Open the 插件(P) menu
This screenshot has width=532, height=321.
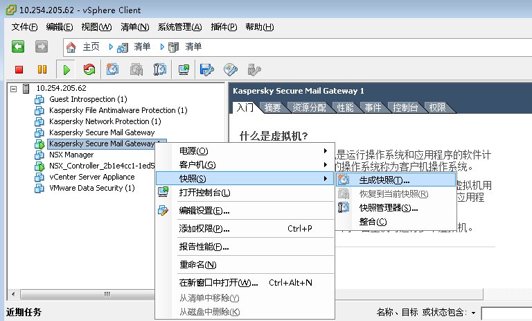pyautogui.click(x=224, y=27)
